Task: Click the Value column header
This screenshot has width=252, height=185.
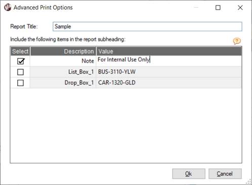Action: (169, 51)
